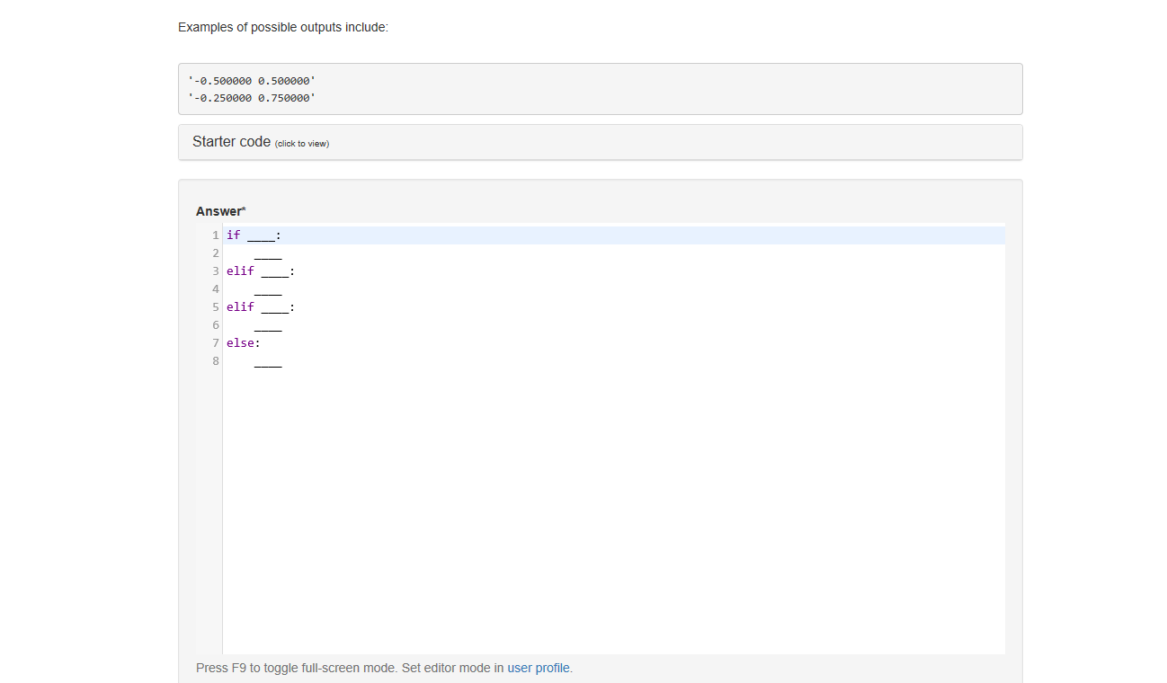Click the blank on line 6
This screenshot has height=683, width=1167.
click(x=268, y=329)
